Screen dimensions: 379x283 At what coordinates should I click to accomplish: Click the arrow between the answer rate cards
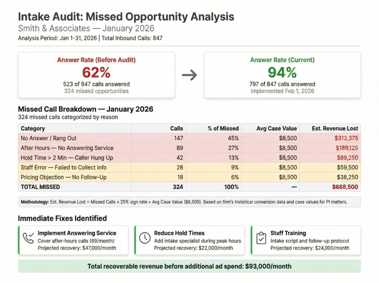pos(189,75)
